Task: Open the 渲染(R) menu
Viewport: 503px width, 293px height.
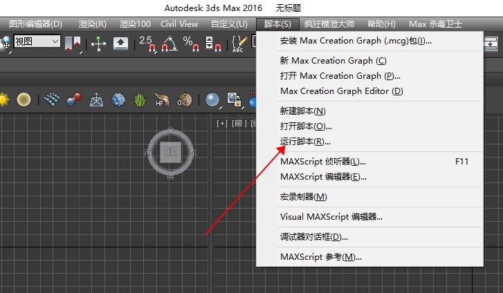Action: pyautogui.click(x=93, y=24)
